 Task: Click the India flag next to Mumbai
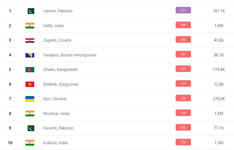[30, 114]
